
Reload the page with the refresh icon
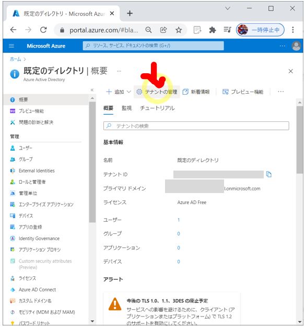click(x=43, y=30)
